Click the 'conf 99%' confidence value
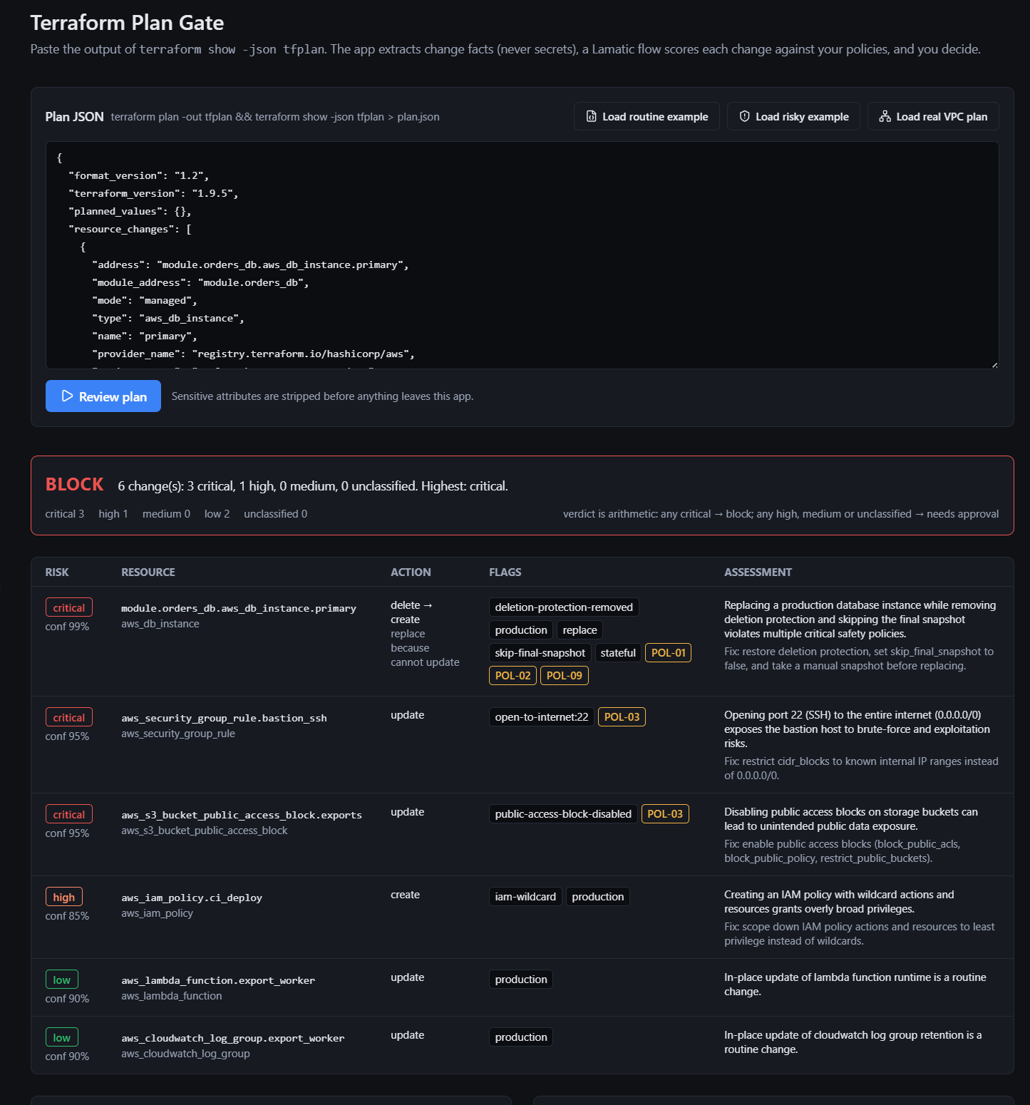Viewport: 1030px width, 1105px height. click(67, 627)
